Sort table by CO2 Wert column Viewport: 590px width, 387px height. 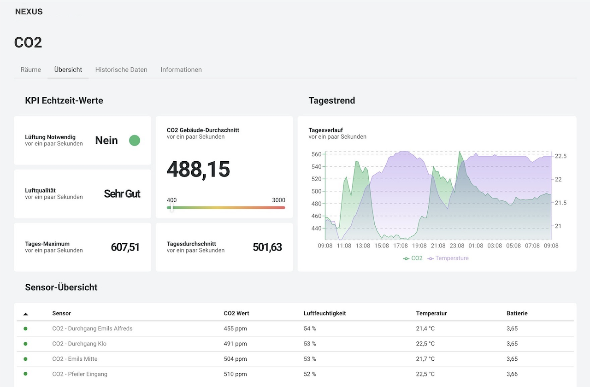[x=236, y=313]
